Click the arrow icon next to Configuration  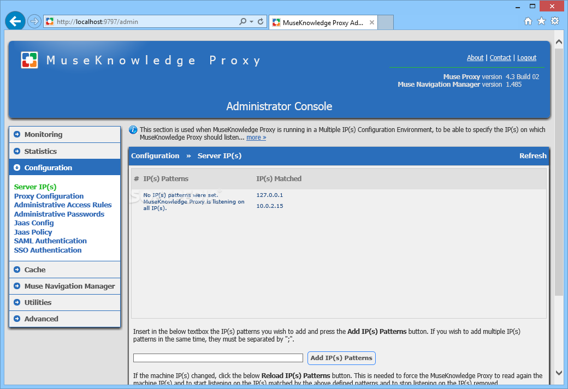click(x=17, y=167)
